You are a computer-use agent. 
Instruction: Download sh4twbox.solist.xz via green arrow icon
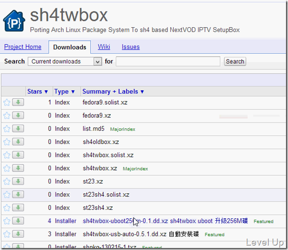click(x=18, y=155)
